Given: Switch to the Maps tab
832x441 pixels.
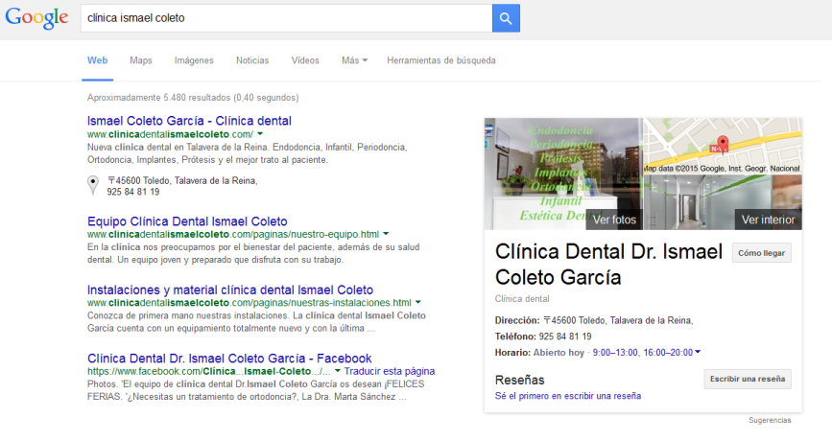Looking at the screenshot, I should coord(141,60).
